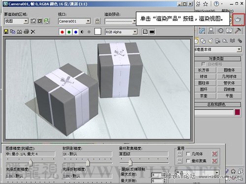The image size is (246, 184).
Task: Open the Hierarchy panel tab
Action: [211, 31]
